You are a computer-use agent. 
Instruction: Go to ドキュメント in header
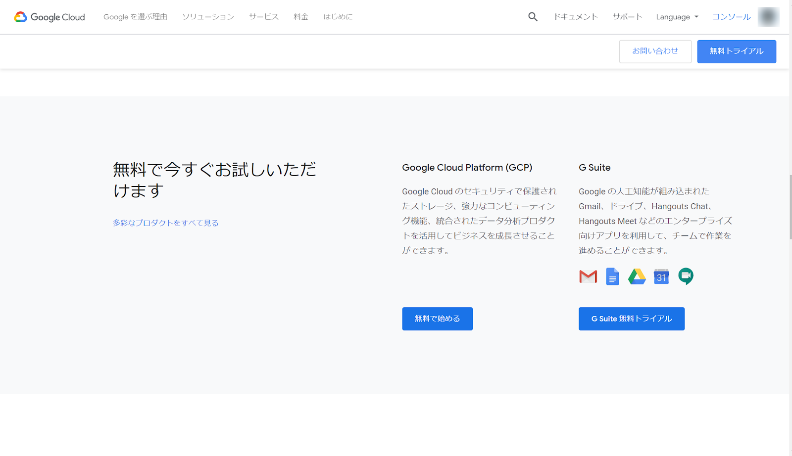click(576, 17)
